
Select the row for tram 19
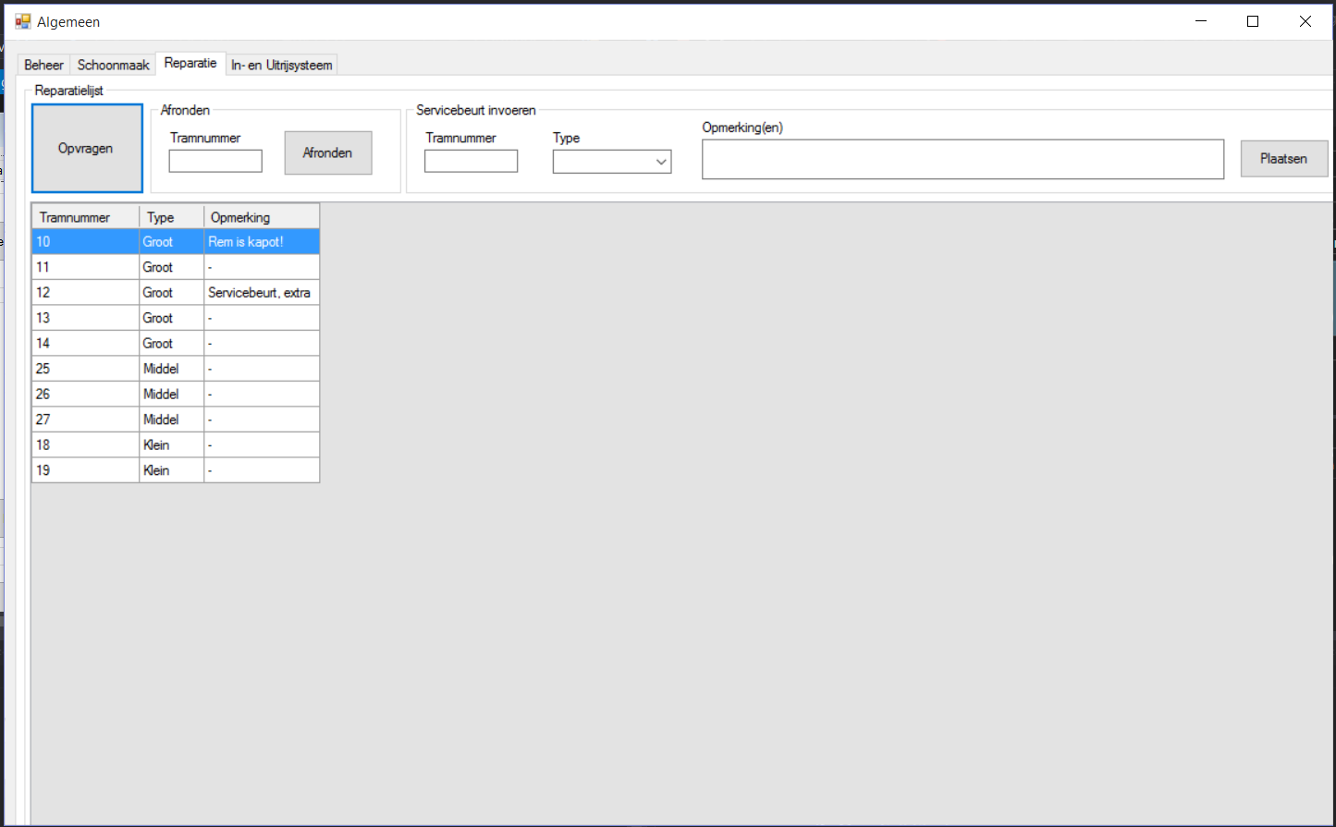85,470
